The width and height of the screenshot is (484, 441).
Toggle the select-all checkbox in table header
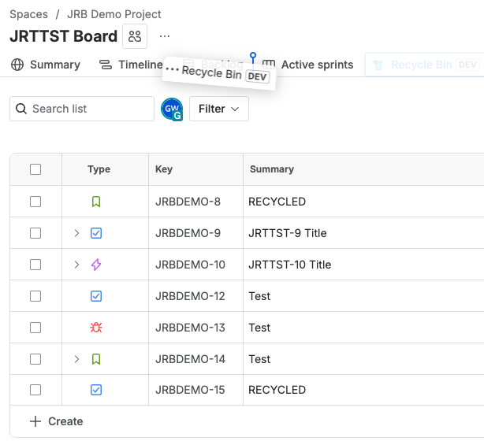35,169
